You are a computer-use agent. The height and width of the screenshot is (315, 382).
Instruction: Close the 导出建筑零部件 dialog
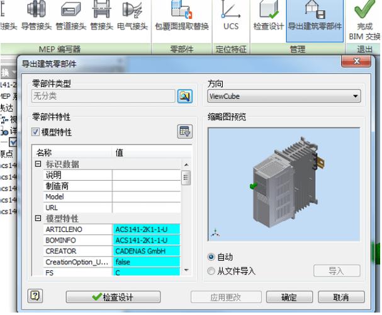356,61
